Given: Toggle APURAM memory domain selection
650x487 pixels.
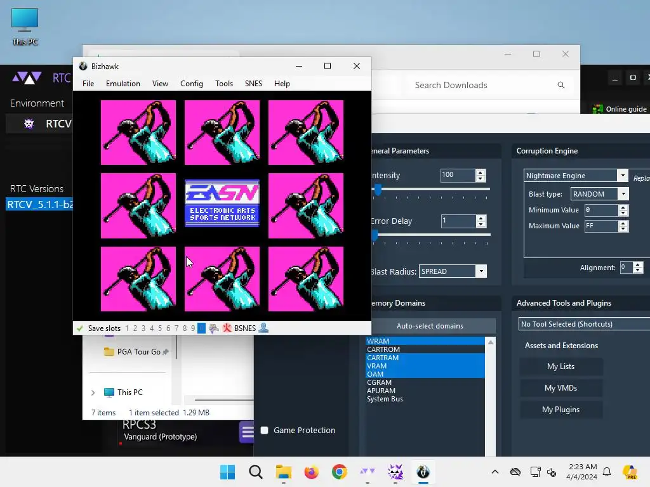Looking at the screenshot, I should (x=425, y=391).
